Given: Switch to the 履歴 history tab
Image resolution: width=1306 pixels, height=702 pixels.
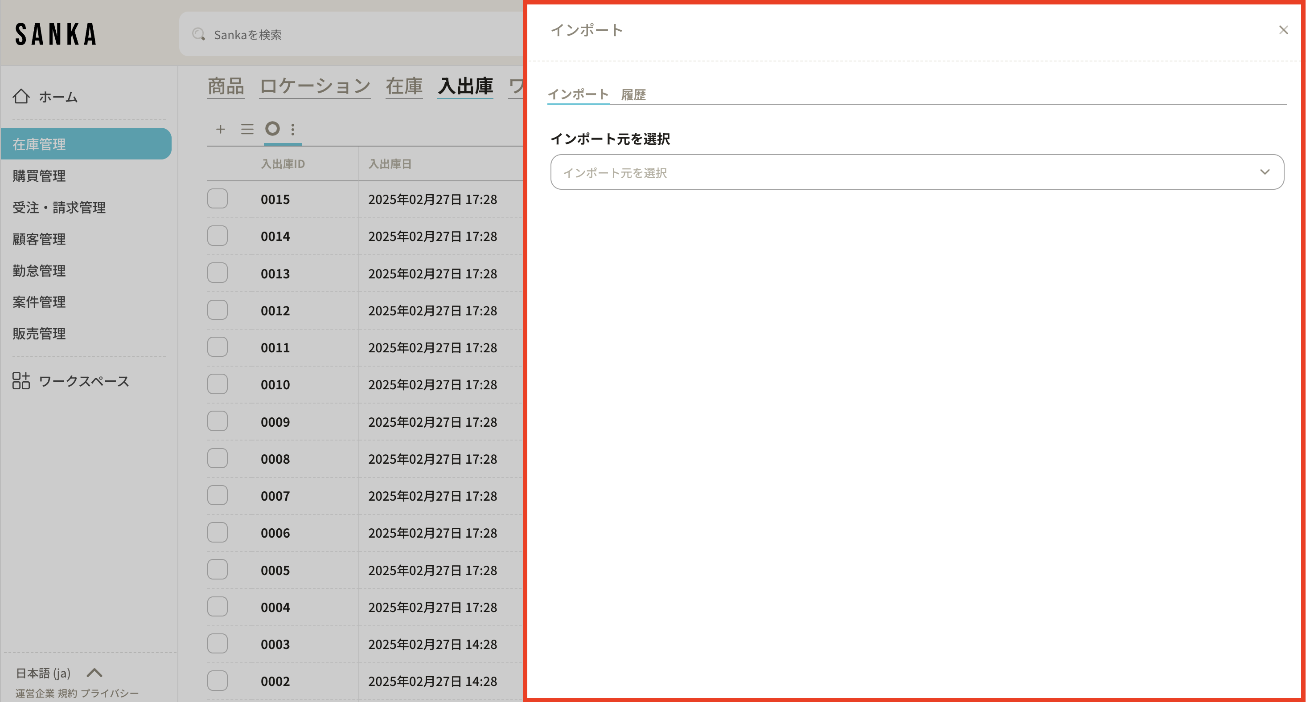Looking at the screenshot, I should [633, 95].
